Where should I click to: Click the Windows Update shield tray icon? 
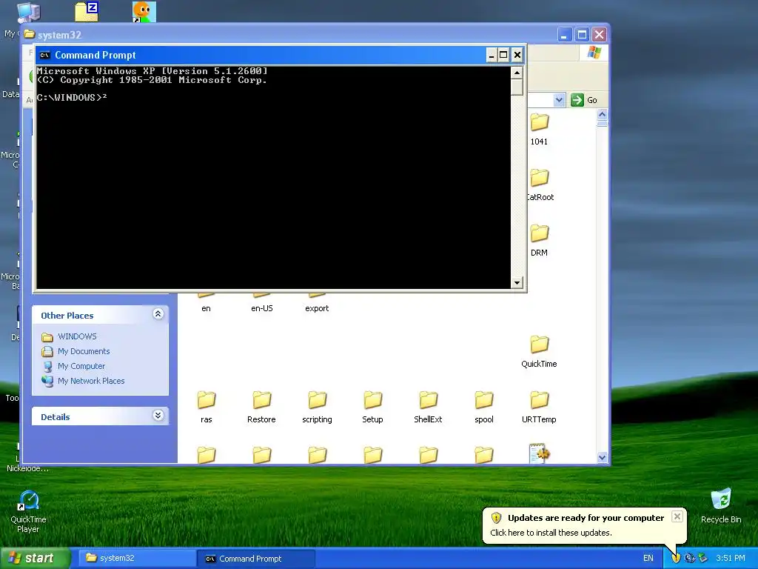click(676, 558)
